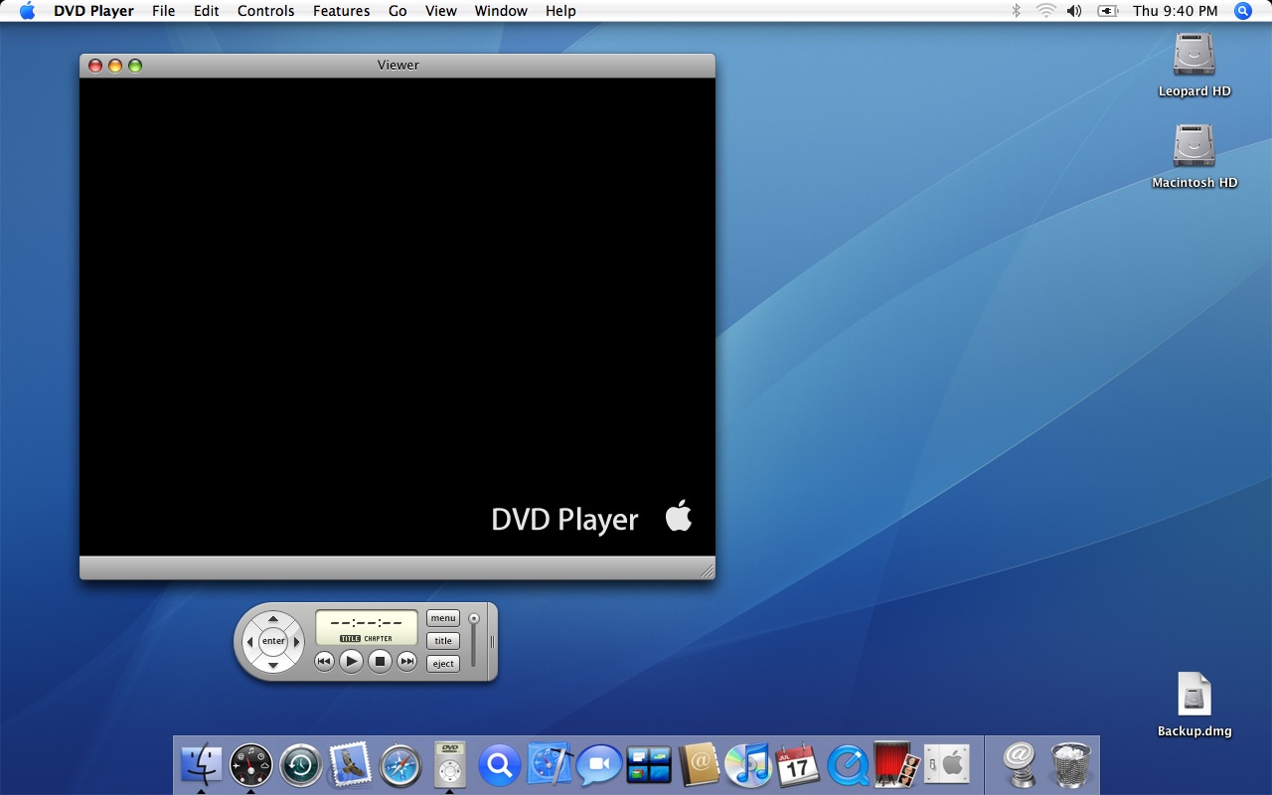Open the Help menu

pos(560,11)
